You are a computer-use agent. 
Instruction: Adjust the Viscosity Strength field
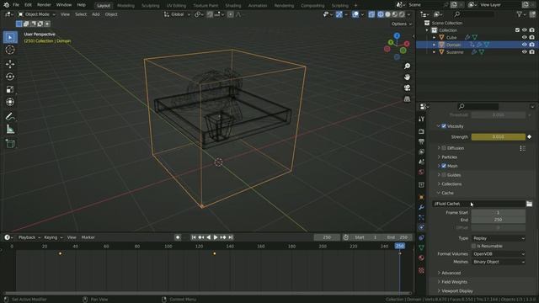(x=498, y=136)
